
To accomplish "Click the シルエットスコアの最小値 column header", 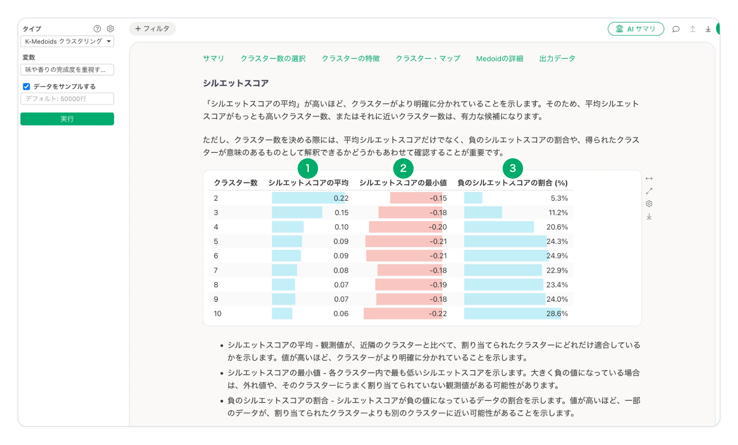I will (x=403, y=183).
